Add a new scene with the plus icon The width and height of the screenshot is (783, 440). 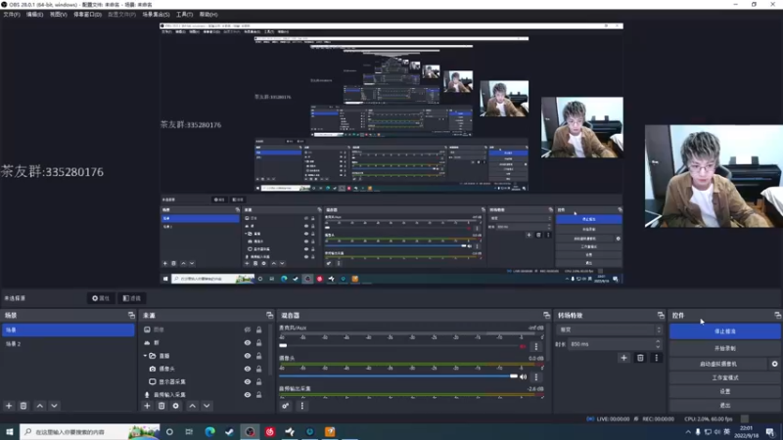pyautogui.click(x=9, y=406)
